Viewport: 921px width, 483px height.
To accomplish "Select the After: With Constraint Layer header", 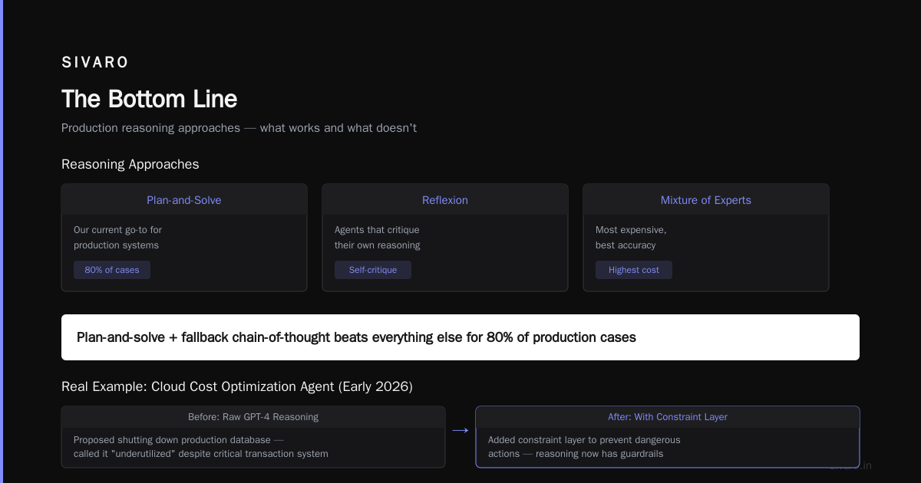I will [668, 417].
